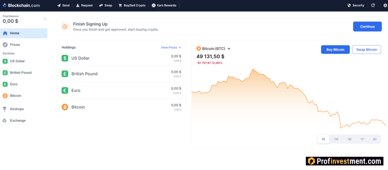Image resolution: width=388 pixels, height=170 pixels.
Task: Click the Prices compass icon in sidebar
Action: pyautogui.click(x=5, y=45)
